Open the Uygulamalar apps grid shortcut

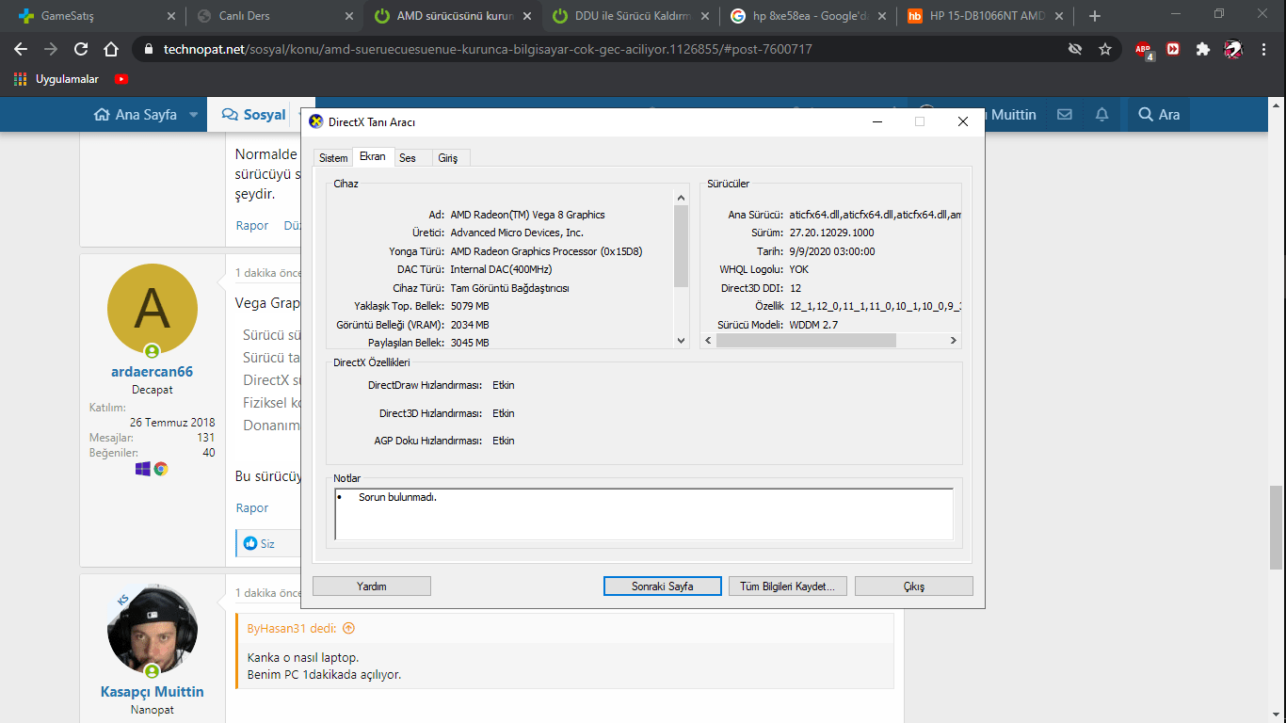(21, 79)
